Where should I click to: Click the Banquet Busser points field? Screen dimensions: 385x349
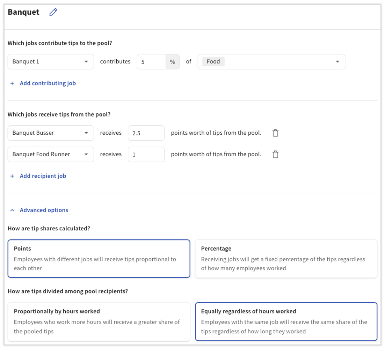coord(146,133)
